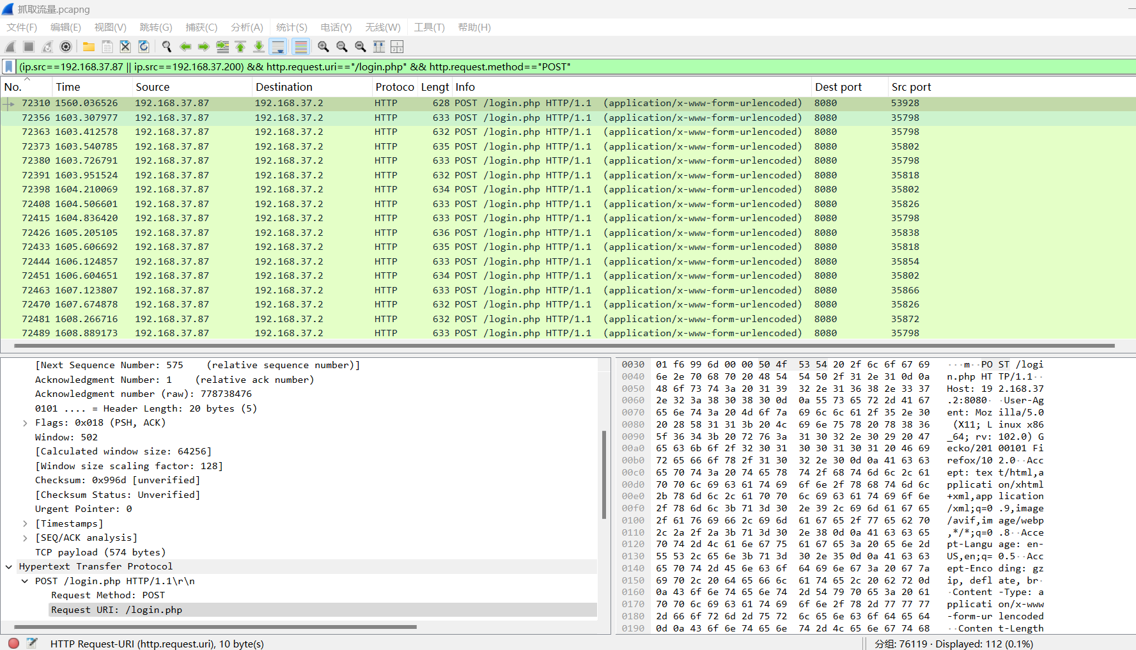Viewport: 1136px width, 650px height.
Task: Go forward to the next packet in history
Action: click(x=204, y=47)
